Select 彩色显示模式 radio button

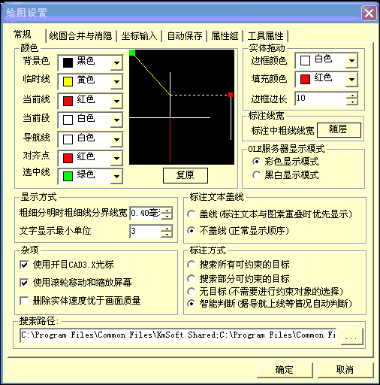click(256, 162)
